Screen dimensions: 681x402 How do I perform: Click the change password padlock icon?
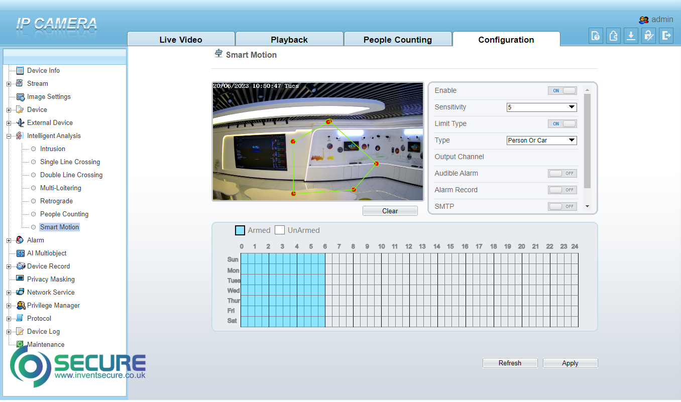click(648, 36)
